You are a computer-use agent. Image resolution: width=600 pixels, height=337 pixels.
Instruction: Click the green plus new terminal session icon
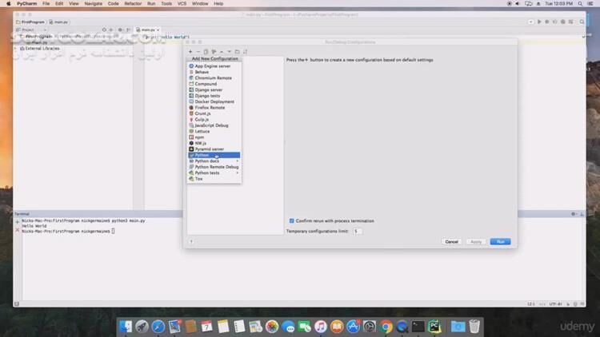(x=18, y=221)
